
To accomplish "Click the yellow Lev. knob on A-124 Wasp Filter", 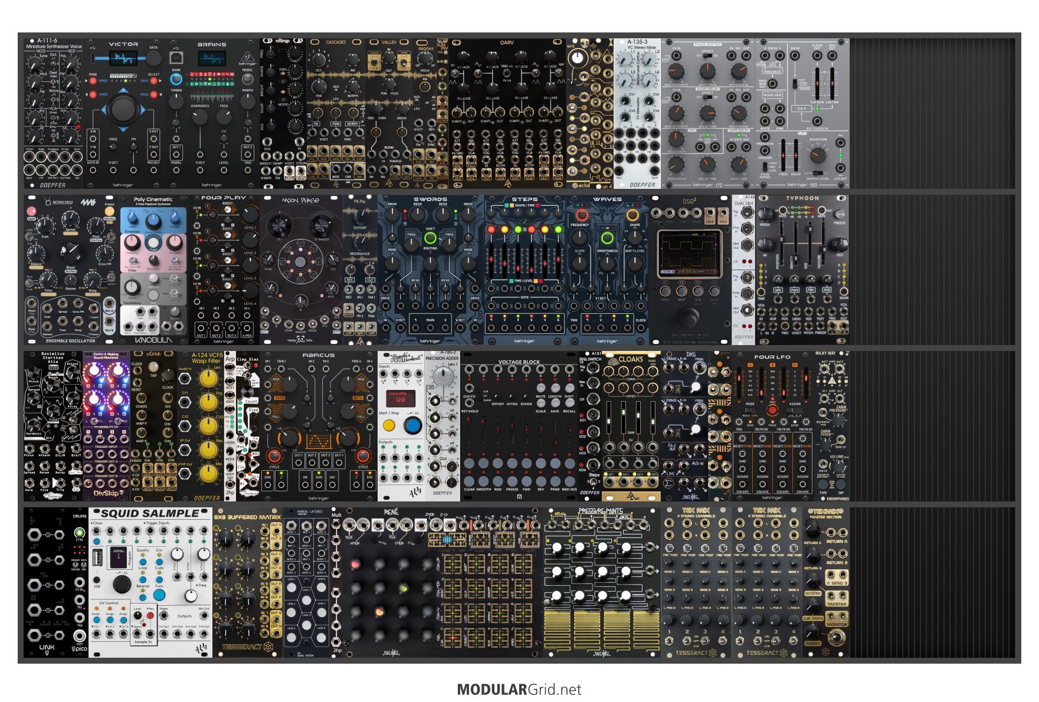I will (x=208, y=379).
